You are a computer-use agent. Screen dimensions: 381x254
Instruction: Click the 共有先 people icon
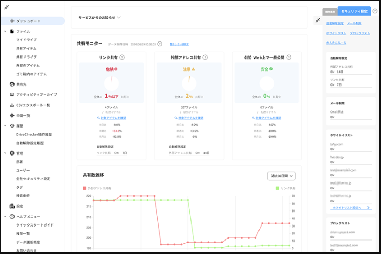click(12, 84)
